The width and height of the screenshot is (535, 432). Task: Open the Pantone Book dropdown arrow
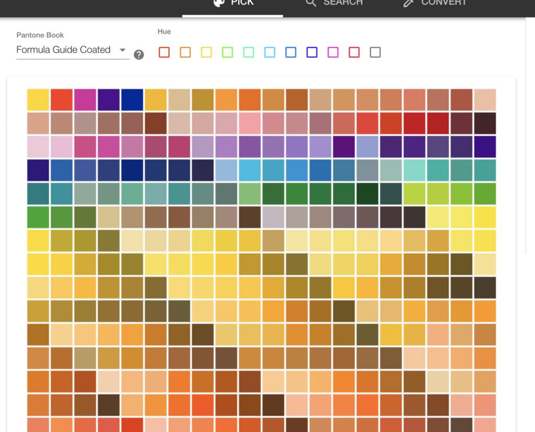pos(122,50)
